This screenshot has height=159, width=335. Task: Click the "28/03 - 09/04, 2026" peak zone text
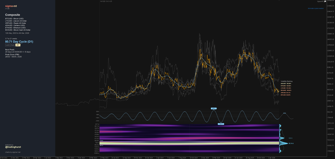(13, 57)
